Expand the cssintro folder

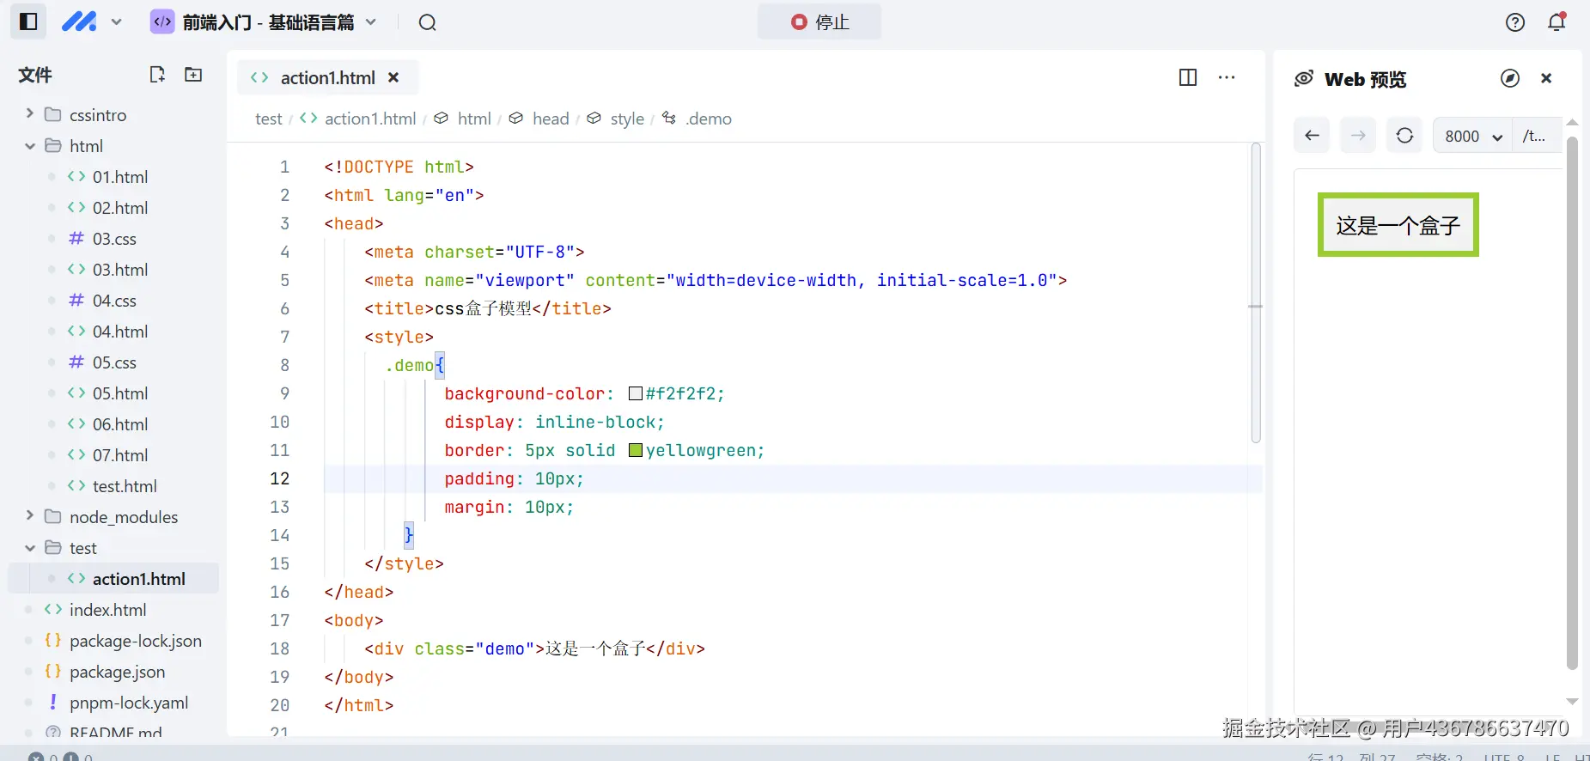[30, 114]
